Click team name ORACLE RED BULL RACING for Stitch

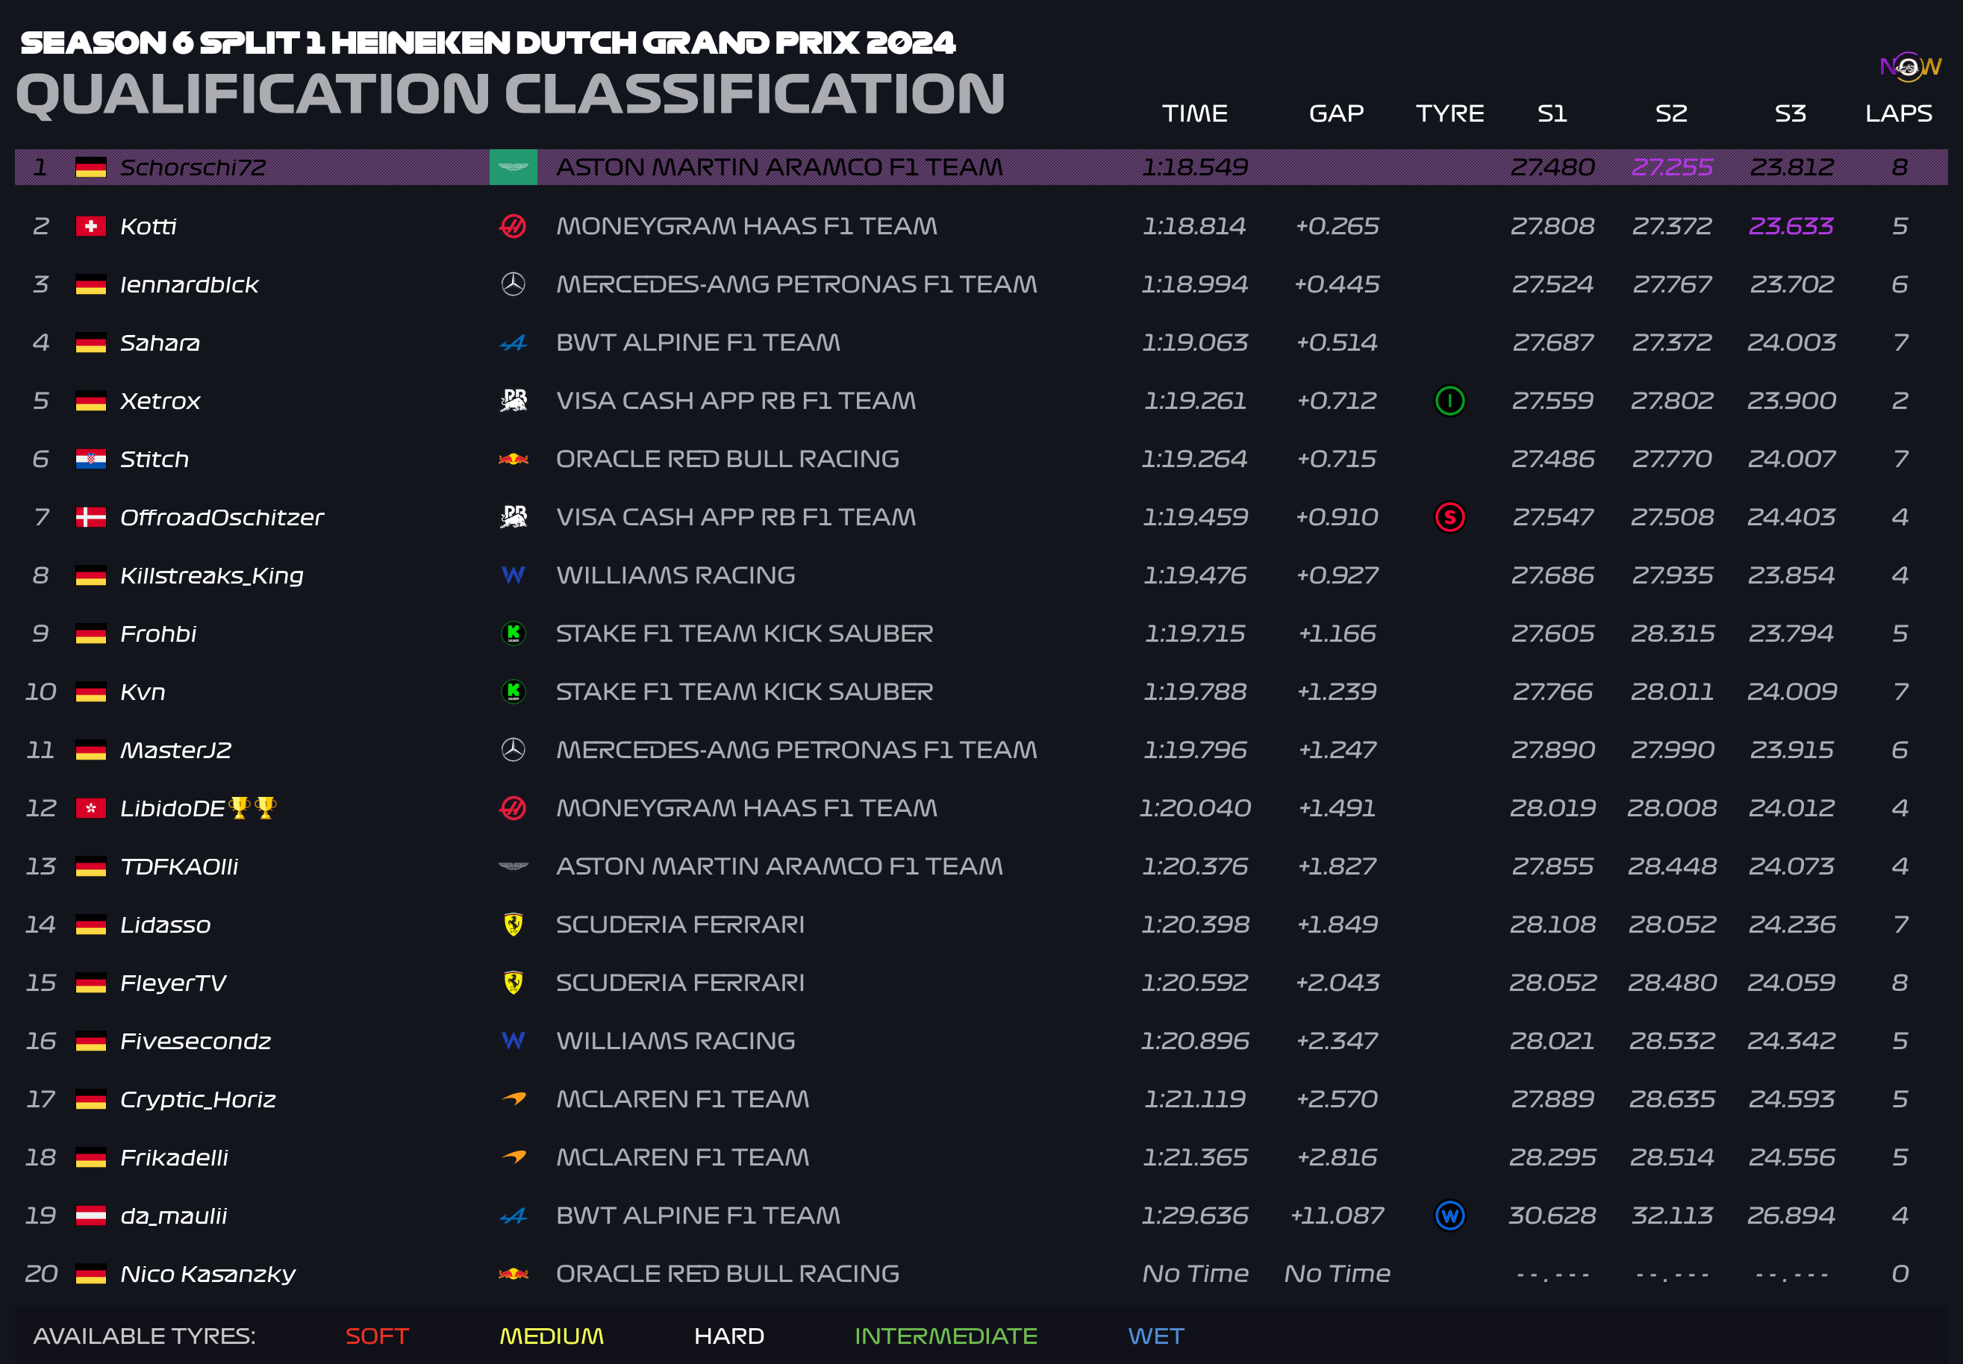tap(728, 459)
